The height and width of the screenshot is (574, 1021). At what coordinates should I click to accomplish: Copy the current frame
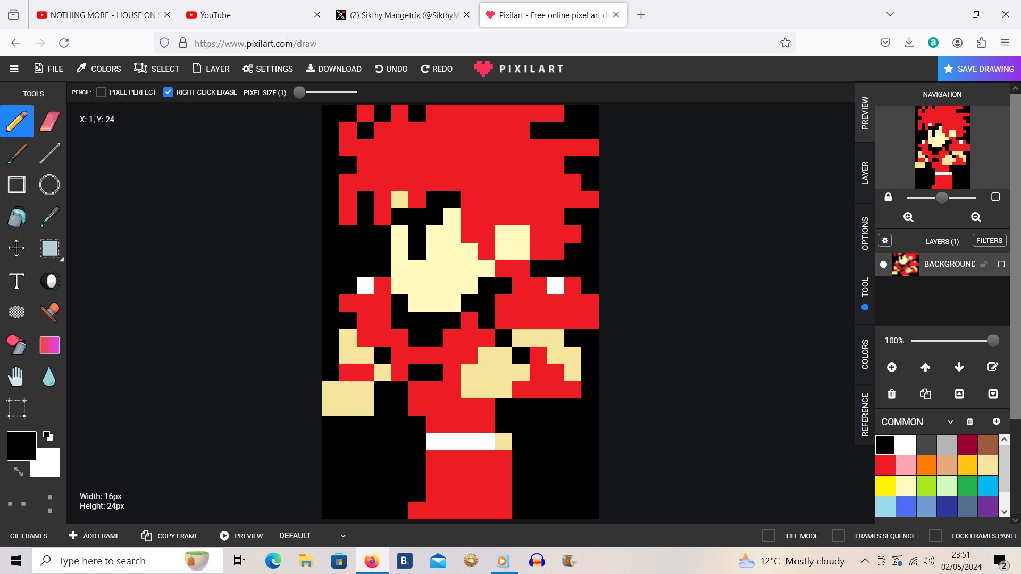point(169,535)
